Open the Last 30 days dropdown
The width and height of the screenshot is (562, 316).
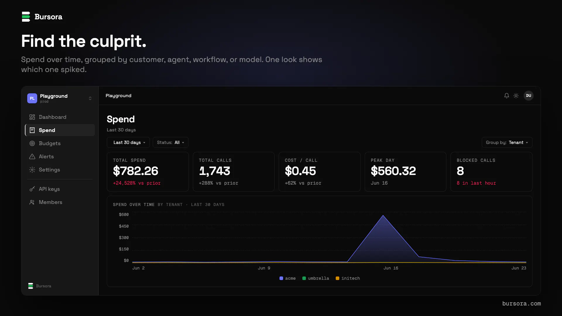click(128, 142)
